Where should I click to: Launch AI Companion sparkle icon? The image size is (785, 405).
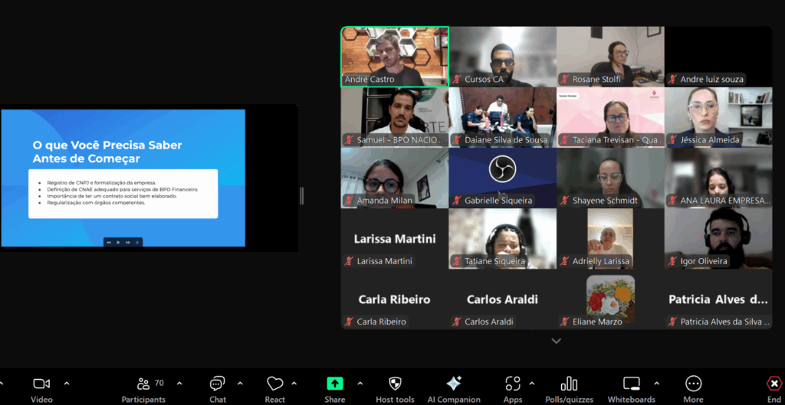[454, 384]
